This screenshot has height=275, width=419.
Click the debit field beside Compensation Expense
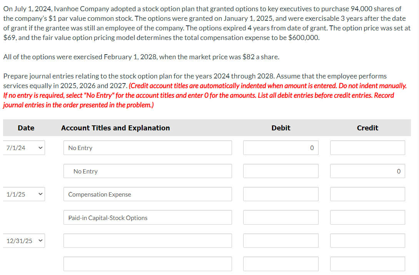click(280, 194)
